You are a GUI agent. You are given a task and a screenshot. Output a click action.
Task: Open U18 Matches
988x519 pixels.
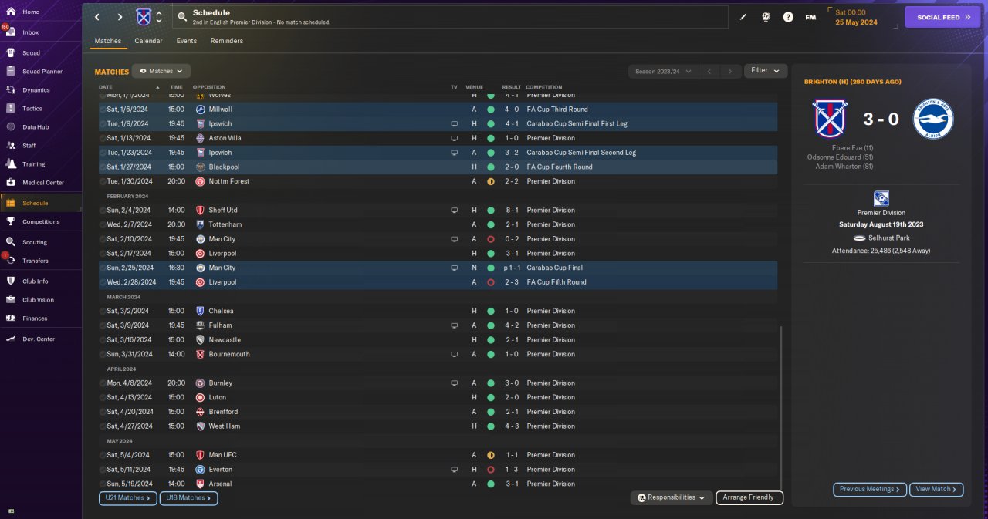[x=189, y=498]
